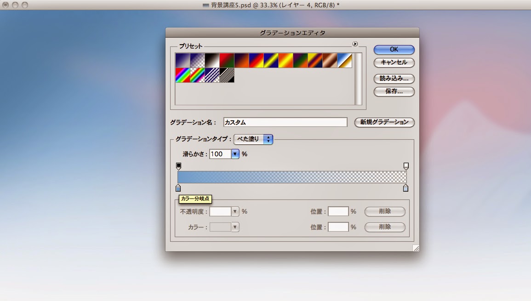Choose the yellow-violet-orange-blue preset
Viewport: 531px width, 301px height.
pos(315,60)
